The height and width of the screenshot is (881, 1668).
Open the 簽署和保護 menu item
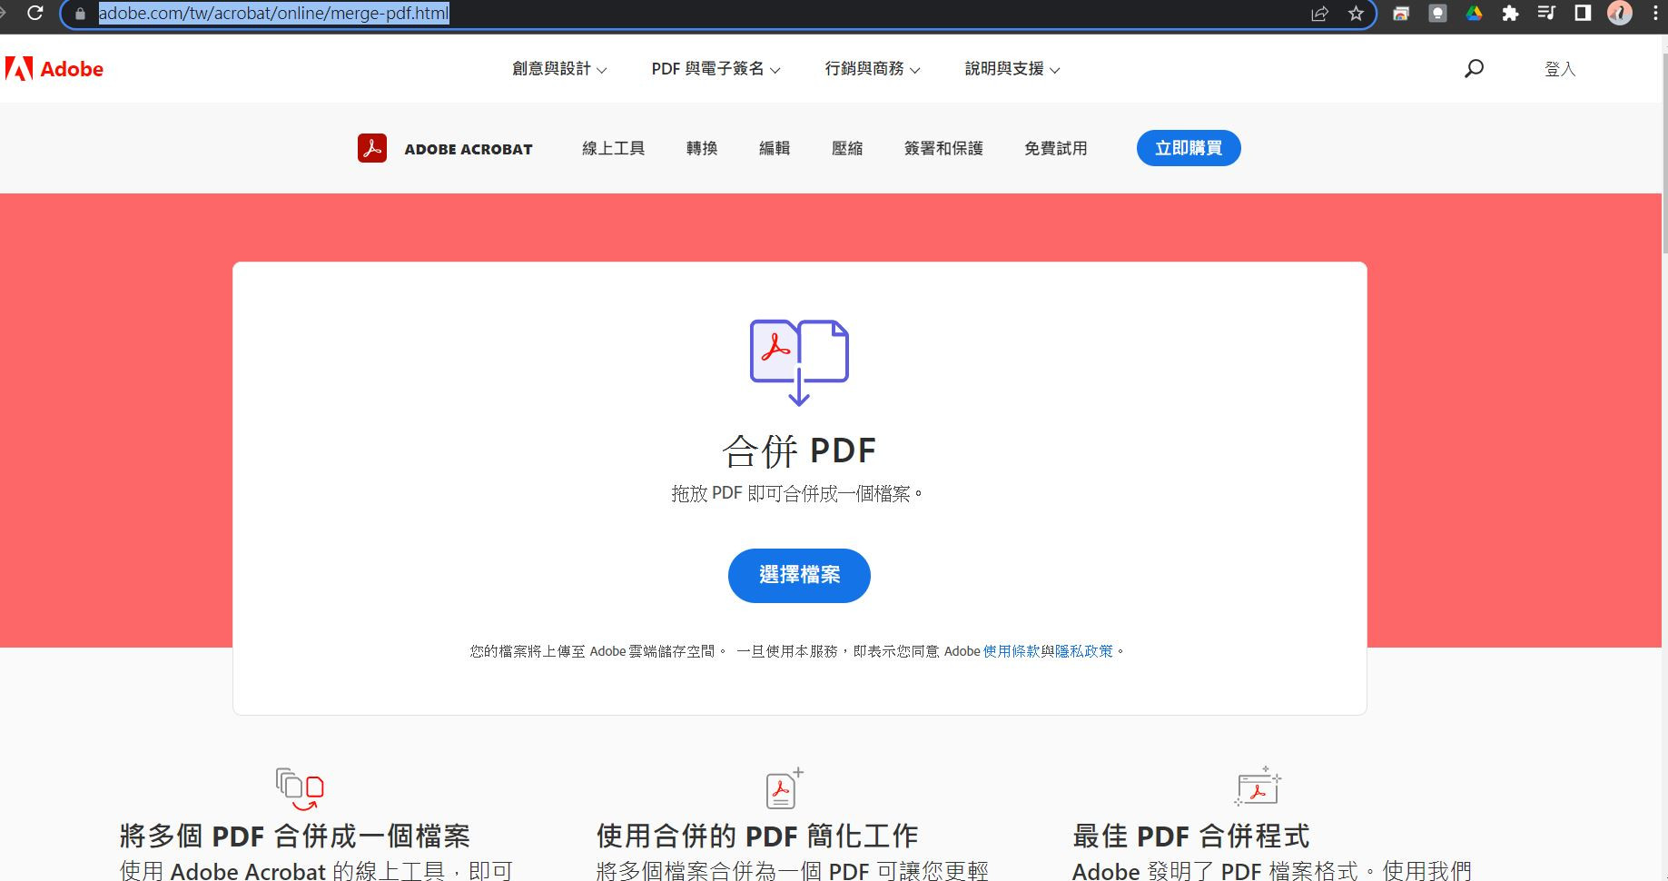coord(943,148)
